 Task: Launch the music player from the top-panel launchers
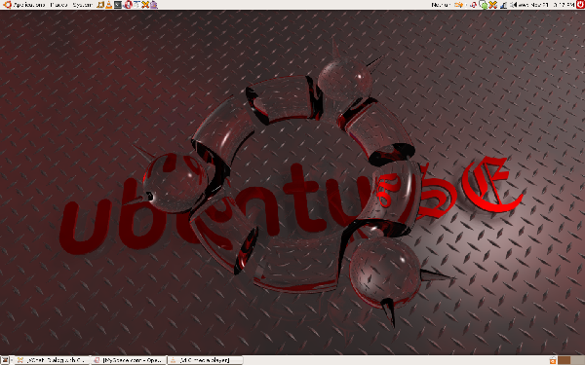click(x=100, y=5)
